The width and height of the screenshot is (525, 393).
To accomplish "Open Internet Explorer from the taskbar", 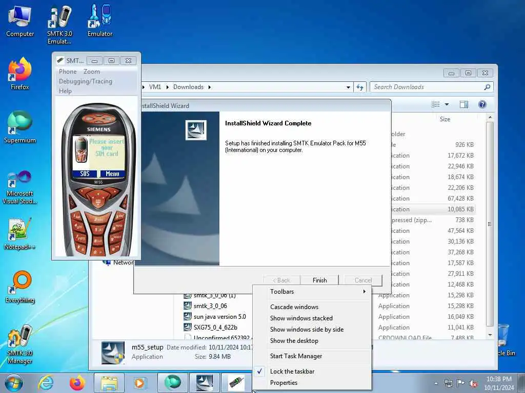I will coord(45,383).
